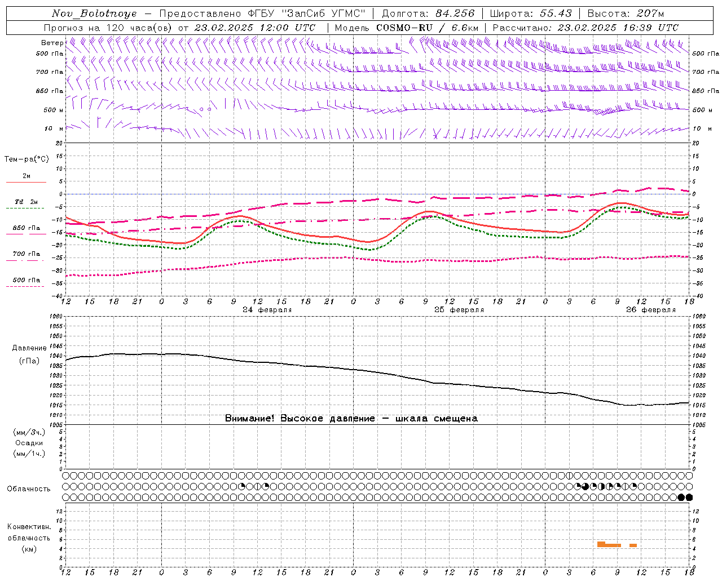Screen dimensions: 722x577
Task: Click the '25 февраля' date label
Action: point(459,310)
